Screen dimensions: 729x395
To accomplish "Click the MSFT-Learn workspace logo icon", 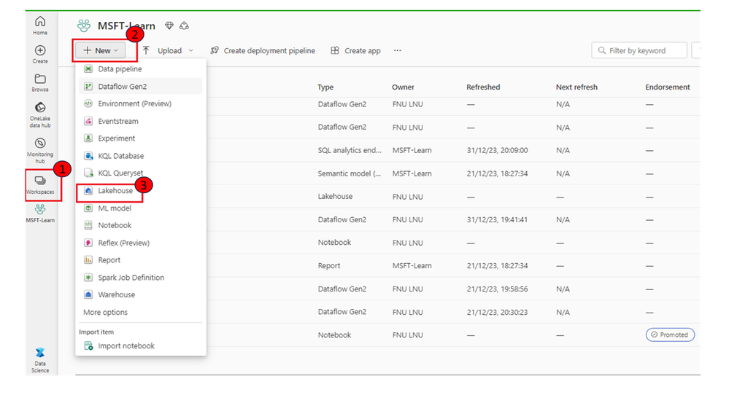I will coord(84,26).
